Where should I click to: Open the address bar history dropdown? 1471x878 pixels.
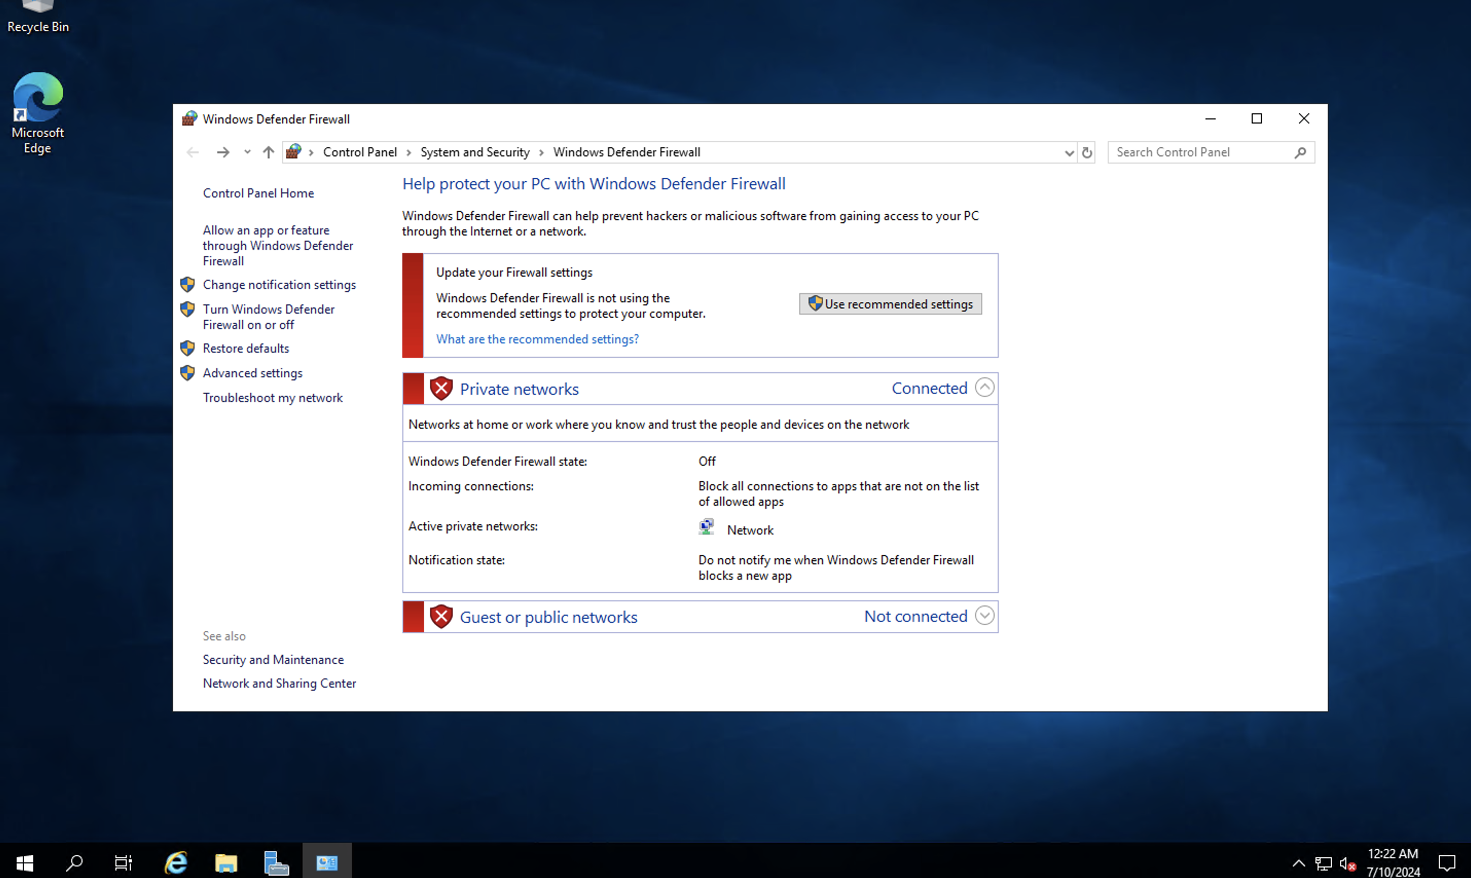point(1068,152)
